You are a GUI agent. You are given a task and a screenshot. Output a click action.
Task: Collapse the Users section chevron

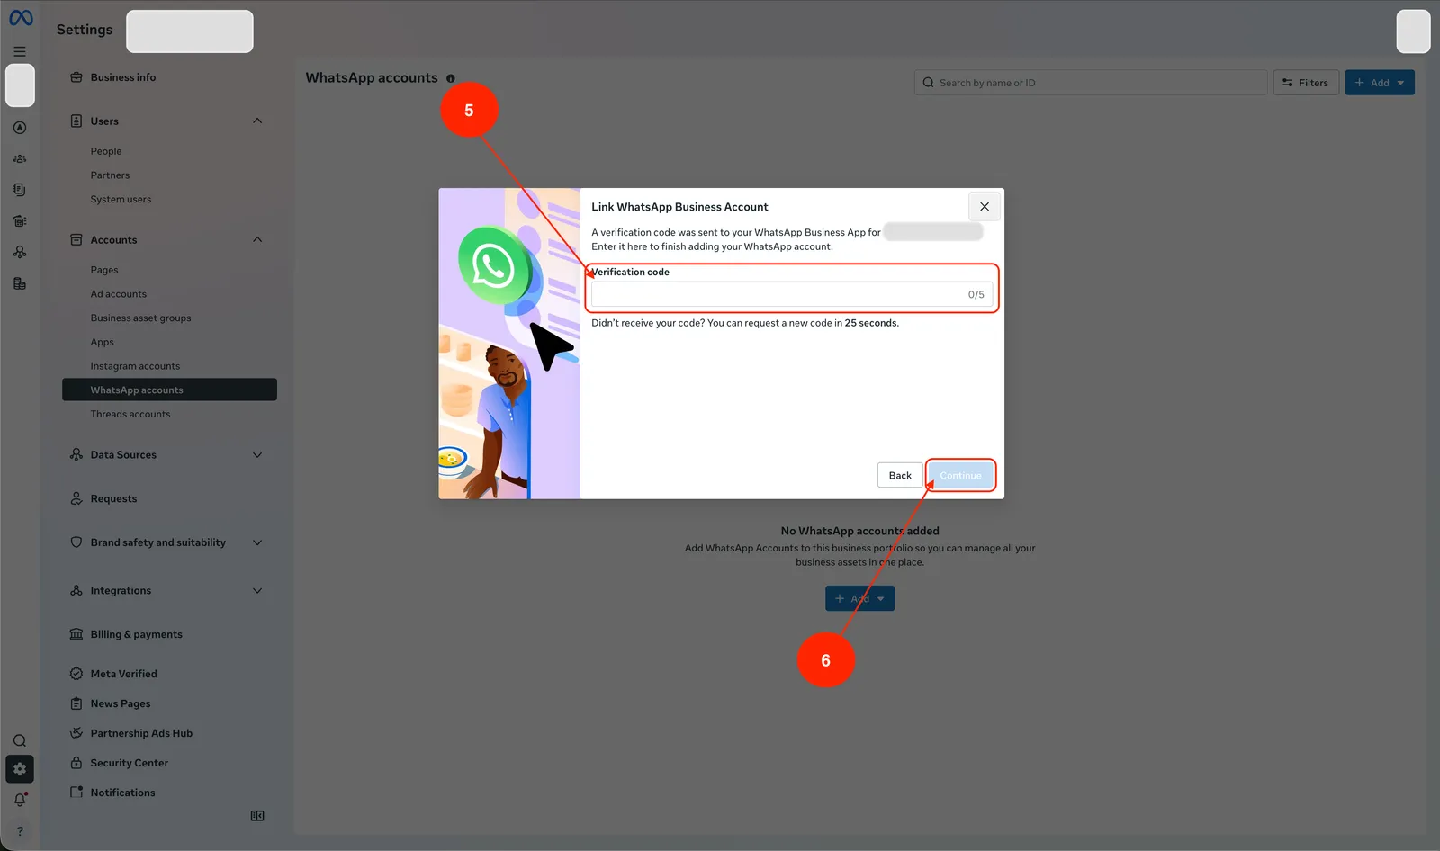click(257, 121)
